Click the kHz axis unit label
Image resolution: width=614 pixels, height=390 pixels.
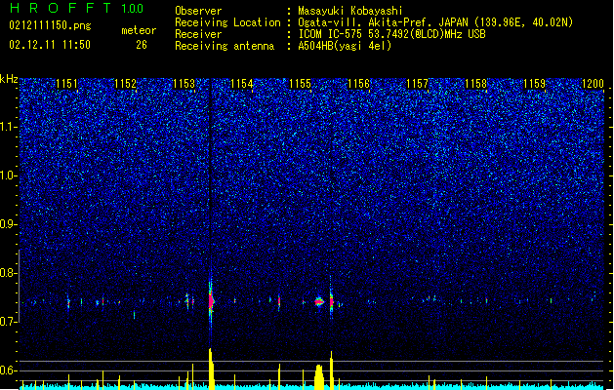pyautogui.click(x=9, y=79)
